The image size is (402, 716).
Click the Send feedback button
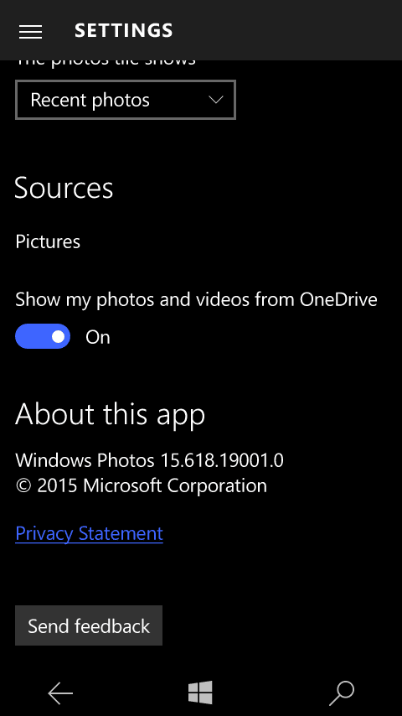click(89, 625)
